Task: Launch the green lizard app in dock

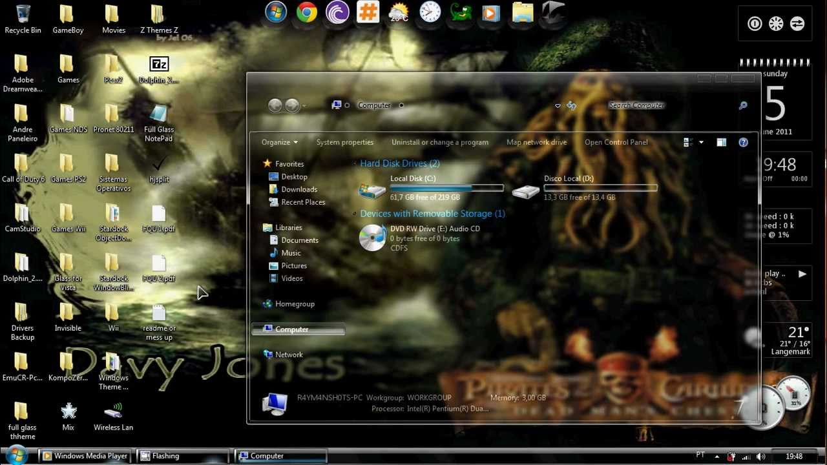Action: pyautogui.click(x=461, y=12)
